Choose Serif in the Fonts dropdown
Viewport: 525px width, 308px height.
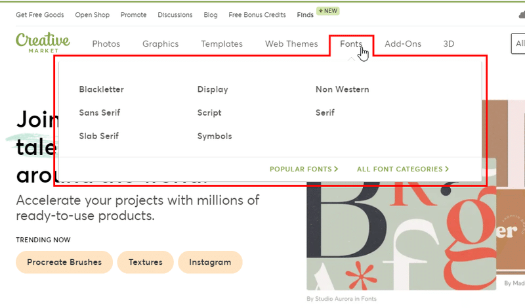(x=325, y=112)
